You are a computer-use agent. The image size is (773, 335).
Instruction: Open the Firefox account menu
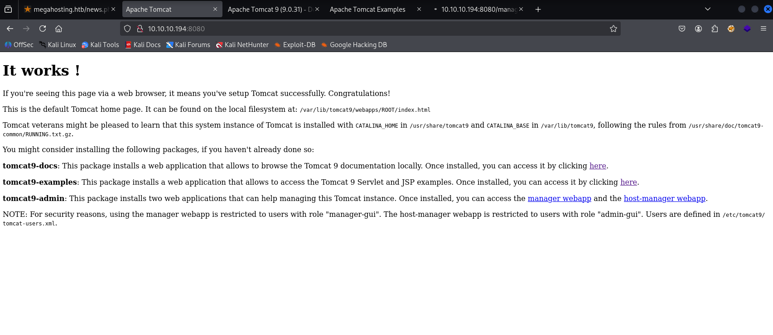698,29
